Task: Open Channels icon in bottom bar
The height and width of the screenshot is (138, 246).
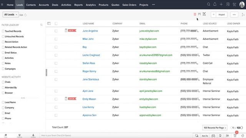Action: click(20, 135)
